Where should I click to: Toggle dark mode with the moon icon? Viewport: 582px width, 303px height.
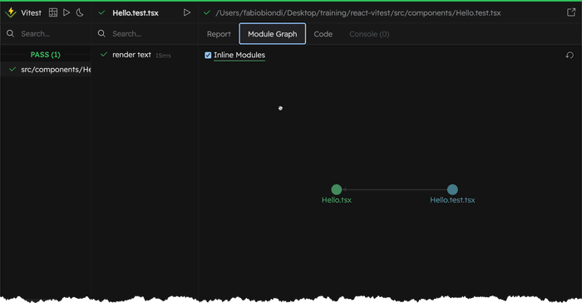click(80, 12)
